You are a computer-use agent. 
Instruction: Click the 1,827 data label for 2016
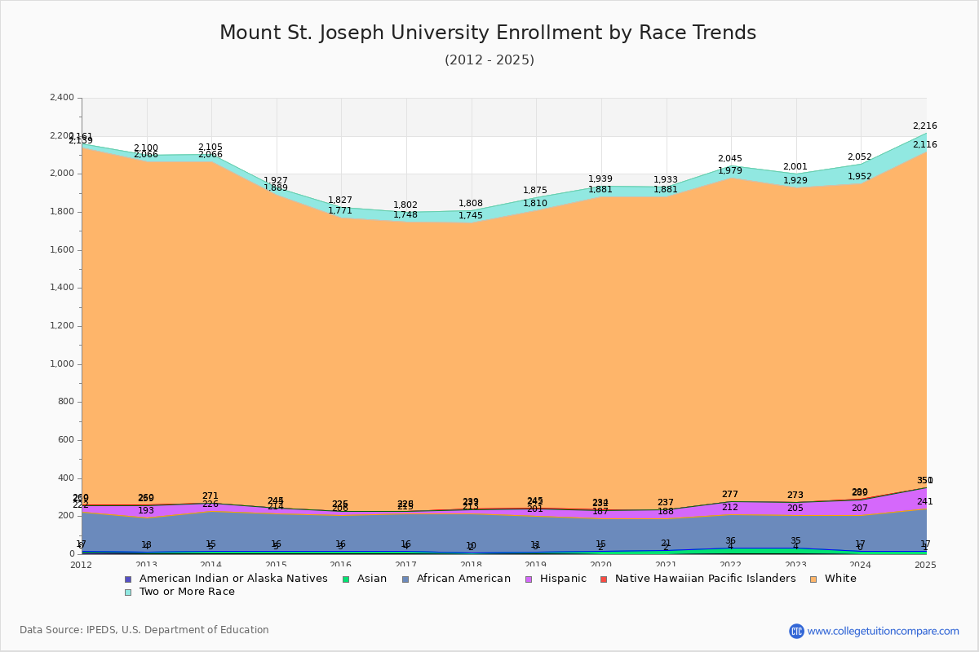click(x=340, y=200)
